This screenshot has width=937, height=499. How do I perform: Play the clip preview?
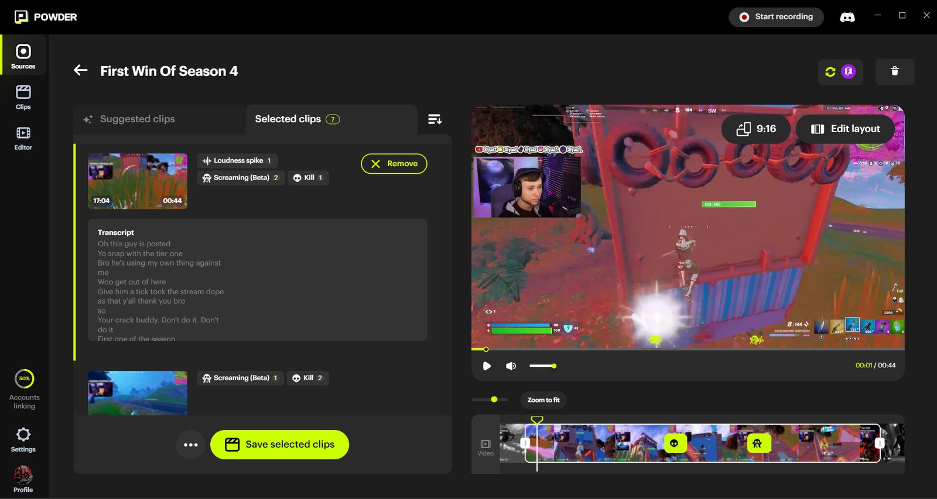point(487,366)
